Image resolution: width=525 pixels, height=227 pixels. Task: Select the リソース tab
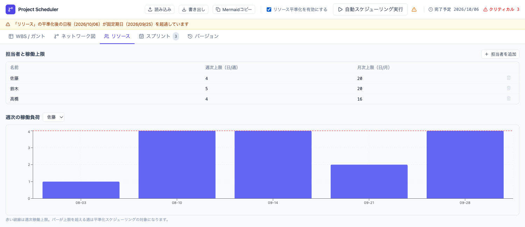pos(117,36)
